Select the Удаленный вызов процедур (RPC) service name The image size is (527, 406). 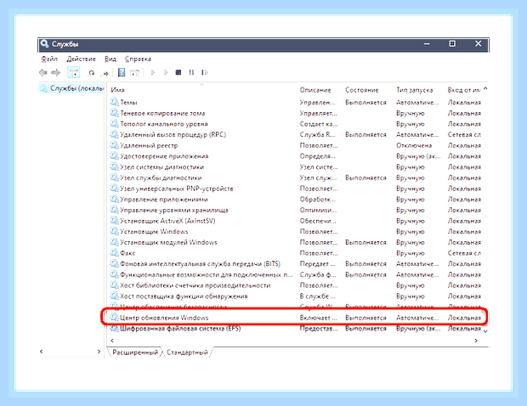[173, 134]
